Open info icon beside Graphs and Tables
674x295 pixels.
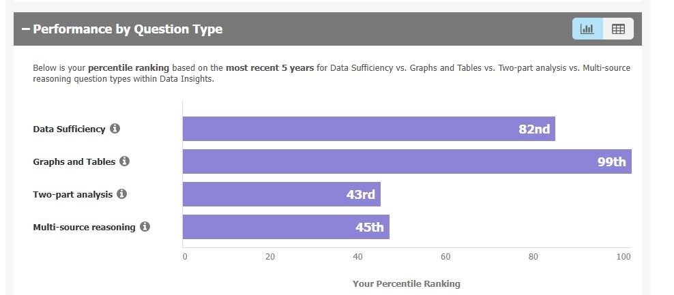[x=125, y=161]
